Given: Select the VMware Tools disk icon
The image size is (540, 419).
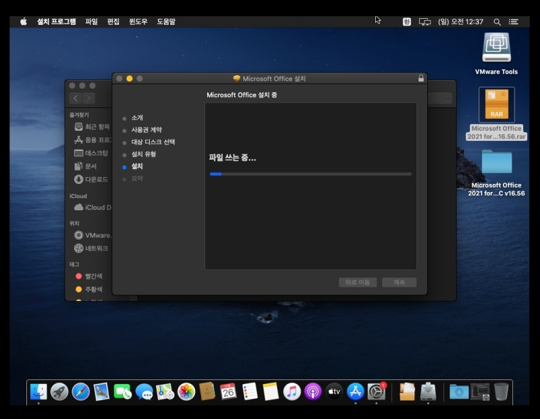Looking at the screenshot, I should (496, 48).
